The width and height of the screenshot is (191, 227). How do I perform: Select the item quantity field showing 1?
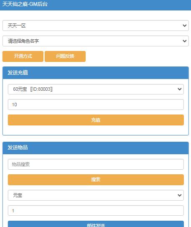[96, 211]
